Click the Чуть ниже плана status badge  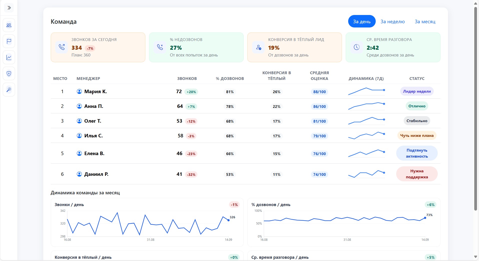(x=417, y=136)
